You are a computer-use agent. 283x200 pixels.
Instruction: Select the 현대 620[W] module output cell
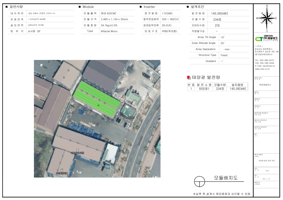click(108, 13)
